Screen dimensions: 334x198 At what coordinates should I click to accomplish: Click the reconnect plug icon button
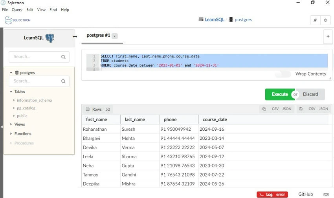click(x=315, y=20)
